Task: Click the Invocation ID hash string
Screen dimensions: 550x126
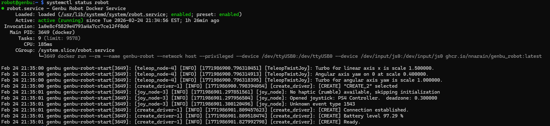Action: [83, 26]
